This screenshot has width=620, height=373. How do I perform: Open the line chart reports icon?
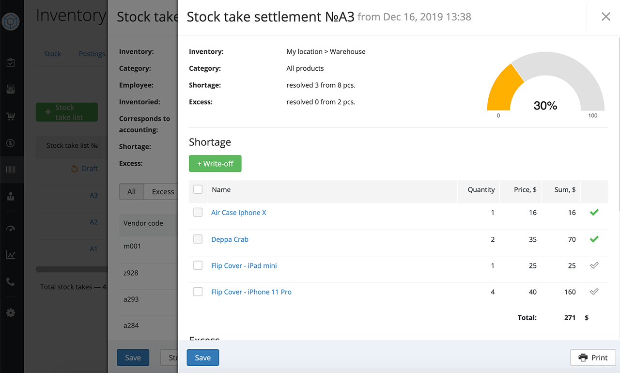click(11, 255)
